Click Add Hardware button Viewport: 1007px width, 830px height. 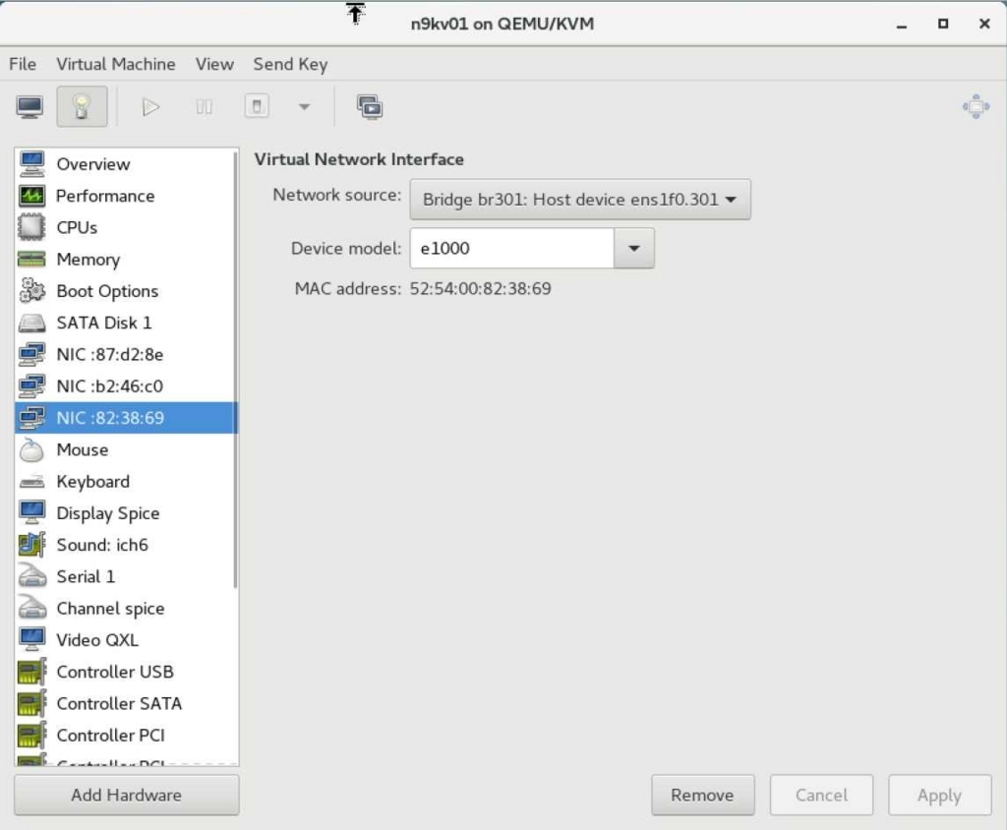point(127,795)
